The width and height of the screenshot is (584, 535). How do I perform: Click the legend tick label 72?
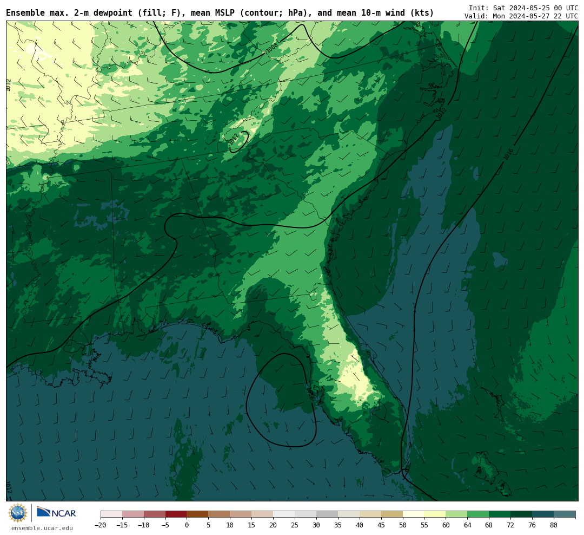[x=510, y=525]
